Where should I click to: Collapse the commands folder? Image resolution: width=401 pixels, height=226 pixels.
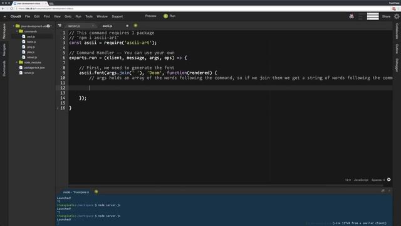17,31
